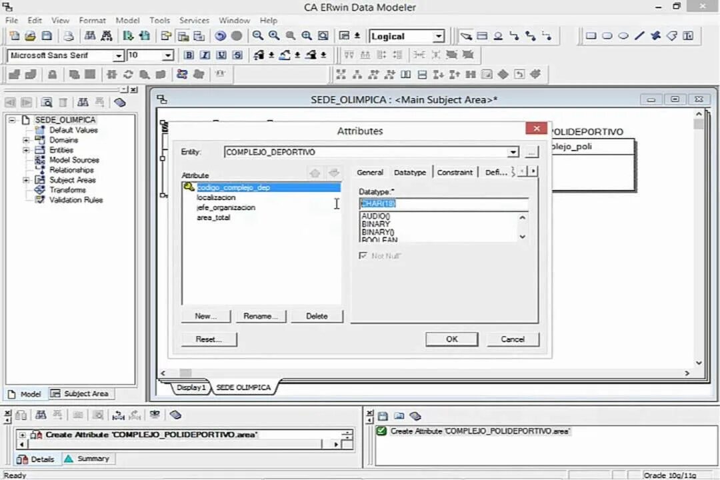Click the New model toolbar icon

pyautogui.click(x=14, y=36)
